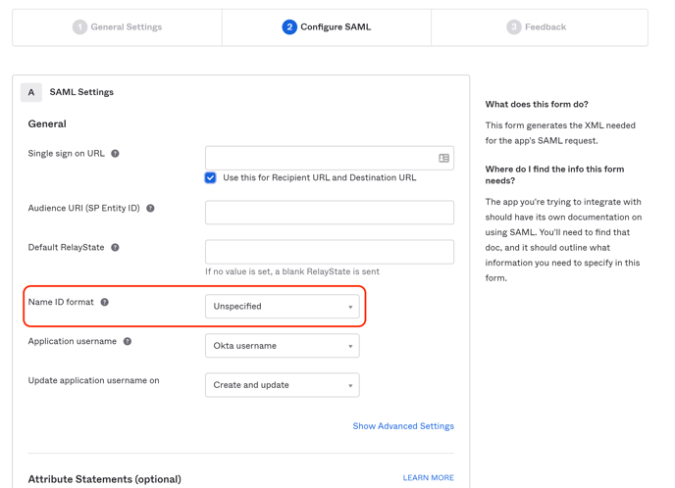The width and height of the screenshot is (675, 488).
Task: Expand Update application username on dropdown
Action: (282, 385)
